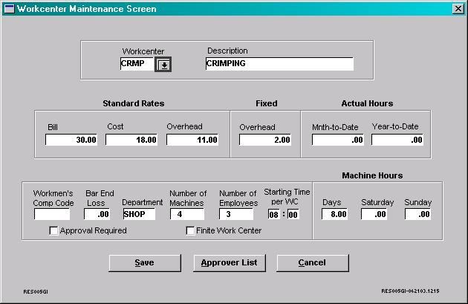Viewport: 468px width, 304px height.
Task: Close the Workcenter Maintenance Screen window
Action: [458, 9]
